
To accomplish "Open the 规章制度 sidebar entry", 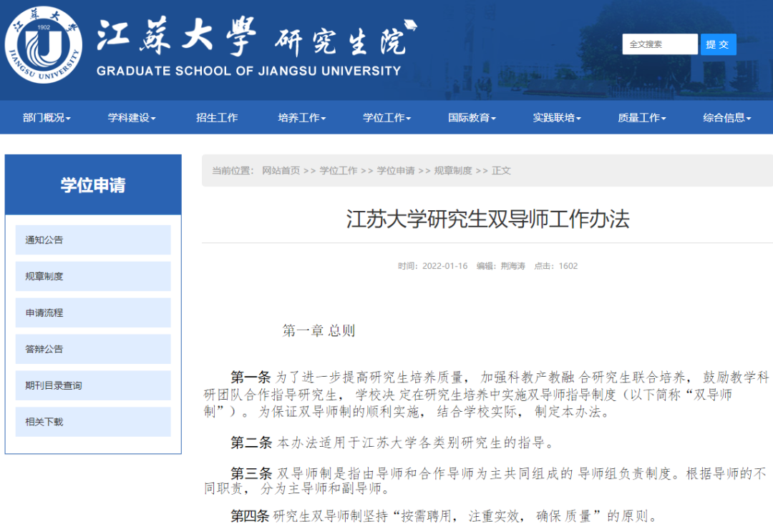I will tap(92, 276).
